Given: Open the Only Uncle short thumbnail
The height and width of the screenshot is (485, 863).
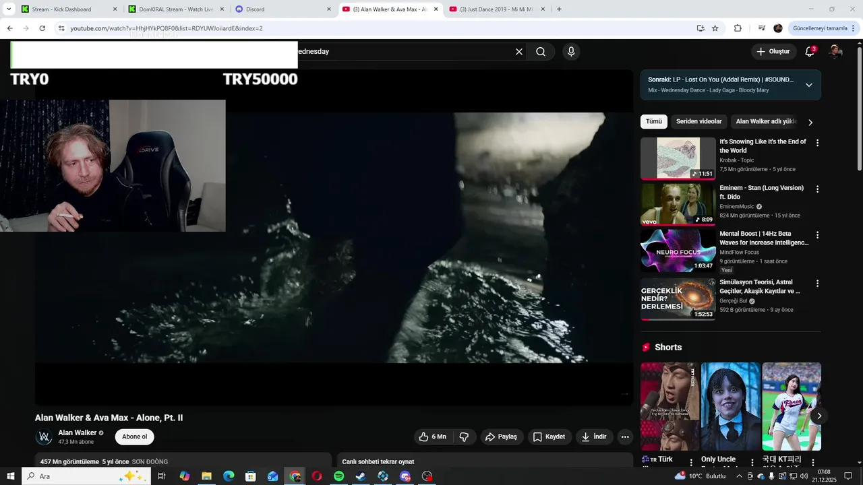Looking at the screenshot, I should [x=731, y=407].
